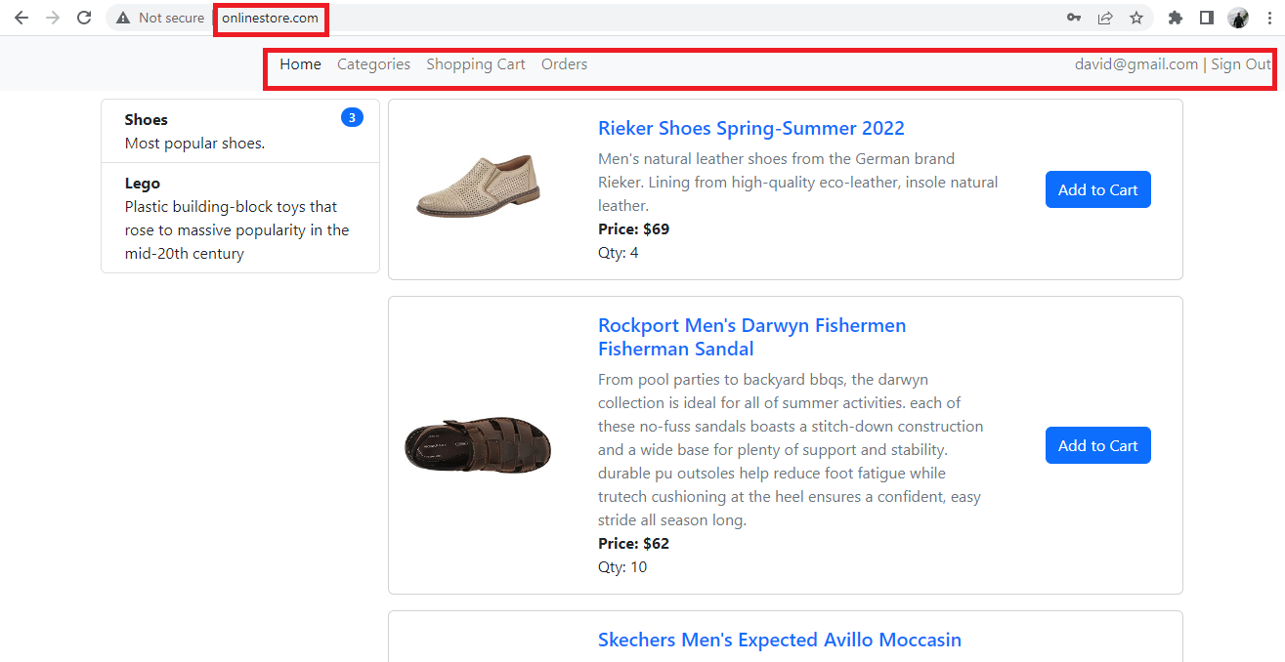Open the browser extensions puzzle icon
The image size is (1285, 662).
point(1176,18)
